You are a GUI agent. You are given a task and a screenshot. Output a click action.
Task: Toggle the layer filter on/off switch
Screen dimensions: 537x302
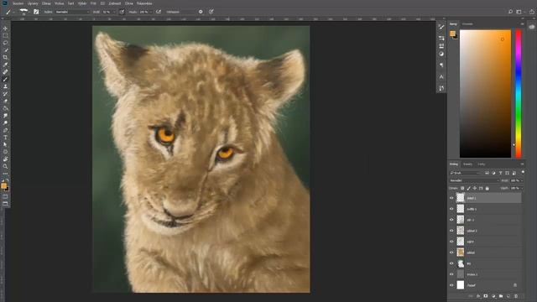tap(523, 172)
